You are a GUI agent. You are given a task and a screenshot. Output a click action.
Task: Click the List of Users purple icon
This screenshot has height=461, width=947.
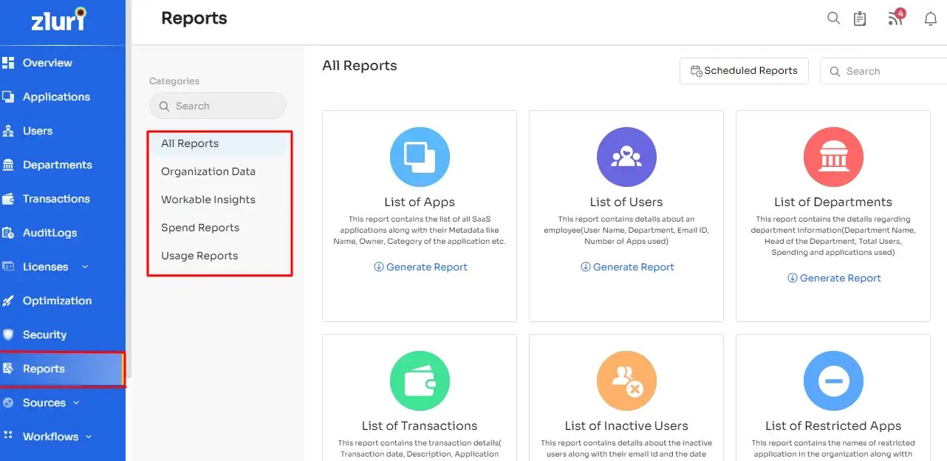pos(626,157)
